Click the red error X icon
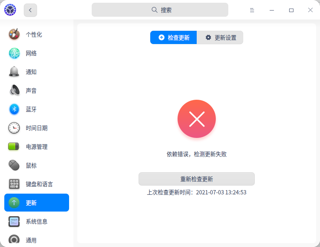The image size is (320, 247). [197, 119]
